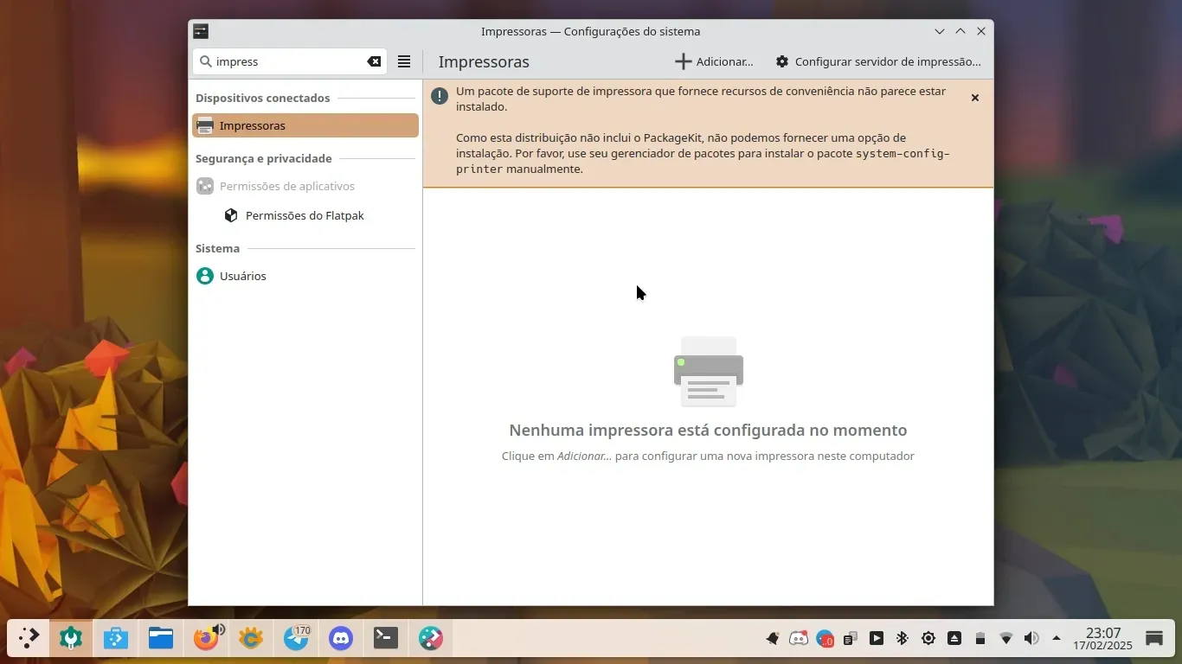1182x664 pixels.
Task: Open Permissões do Flatpak settings
Action: (305, 215)
